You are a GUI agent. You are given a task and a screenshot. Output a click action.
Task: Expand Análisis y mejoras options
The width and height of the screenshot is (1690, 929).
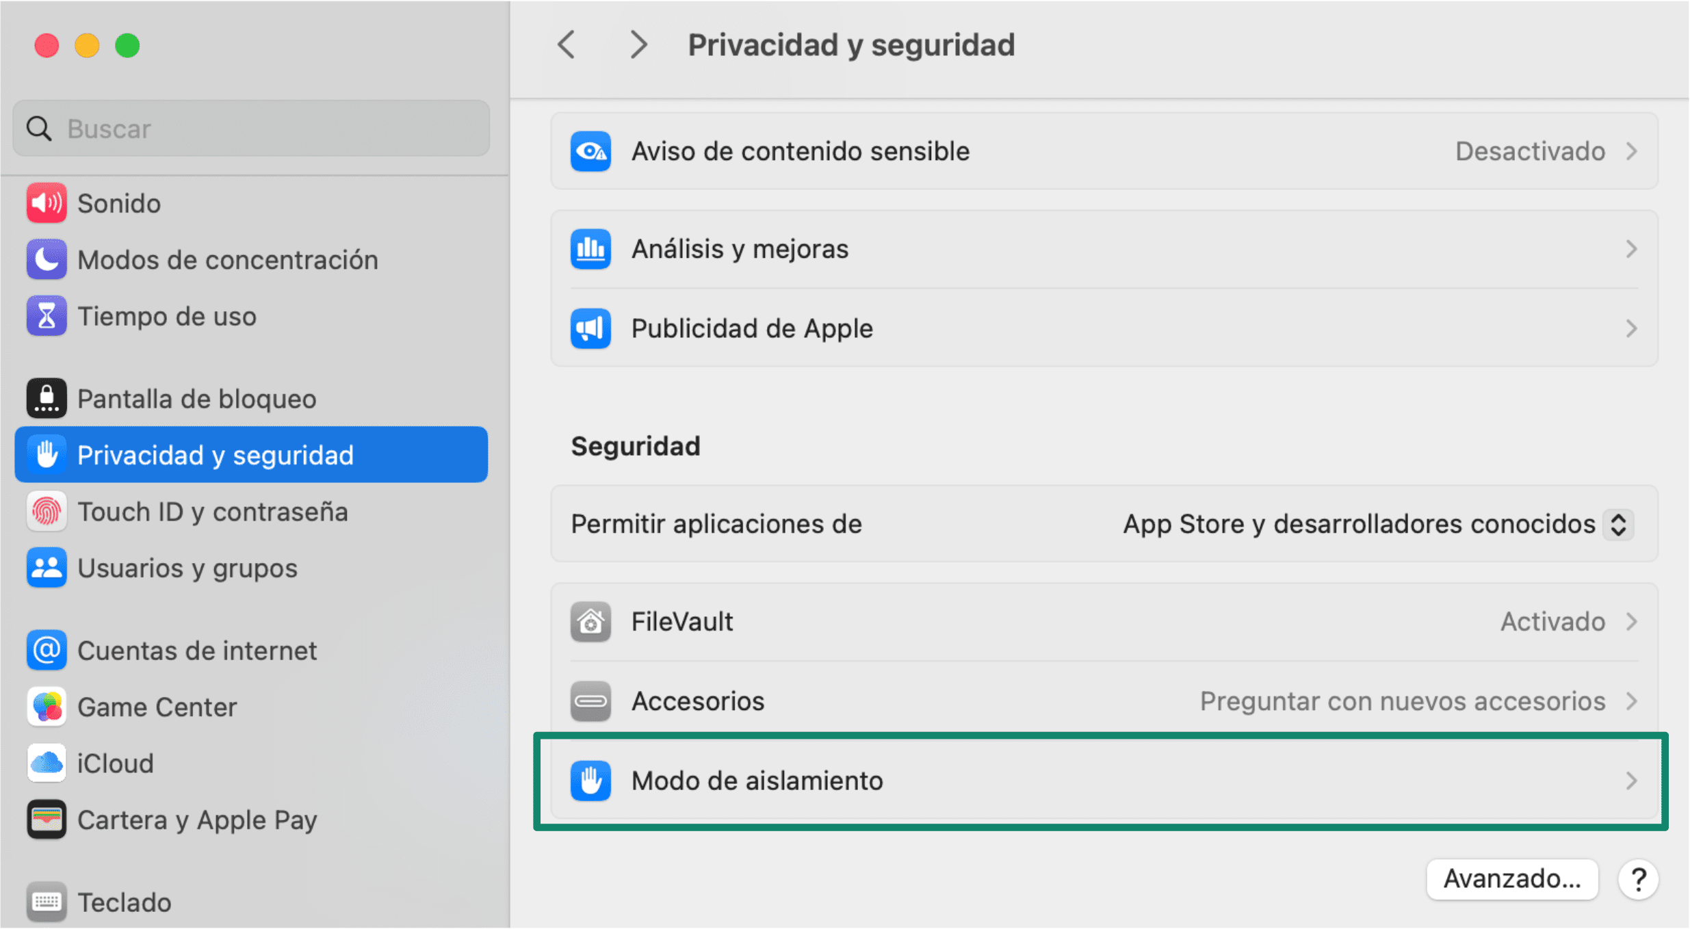tap(1095, 249)
